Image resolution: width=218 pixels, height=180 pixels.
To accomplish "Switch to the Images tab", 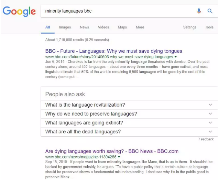I will tap(65, 27).
